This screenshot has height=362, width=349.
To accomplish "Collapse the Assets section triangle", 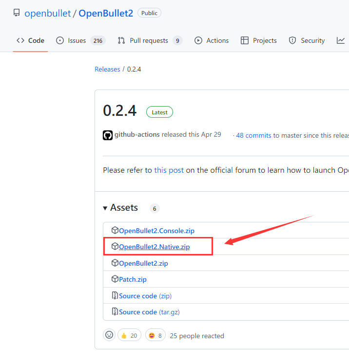I will (105, 208).
